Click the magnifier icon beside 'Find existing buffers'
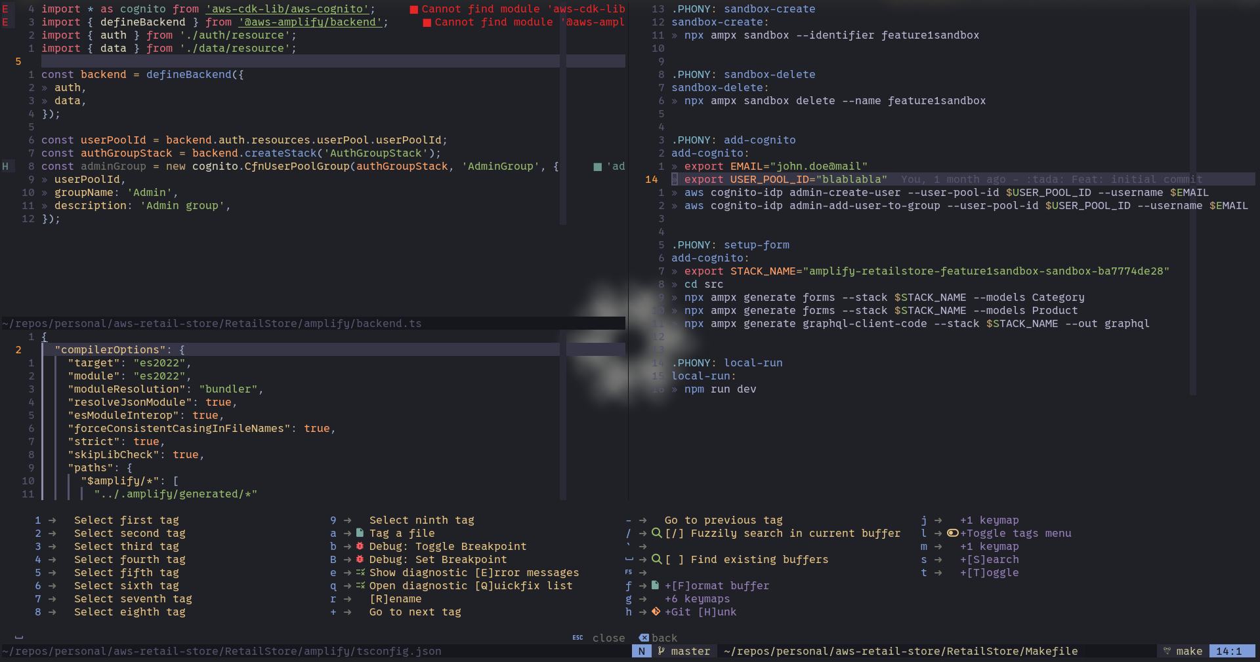This screenshot has height=662, width=1260. click(656, 559)
